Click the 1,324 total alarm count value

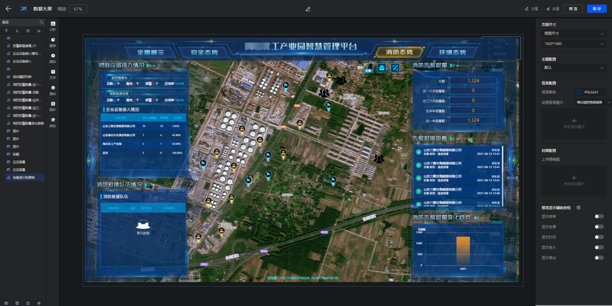click(x=473, y=81)
